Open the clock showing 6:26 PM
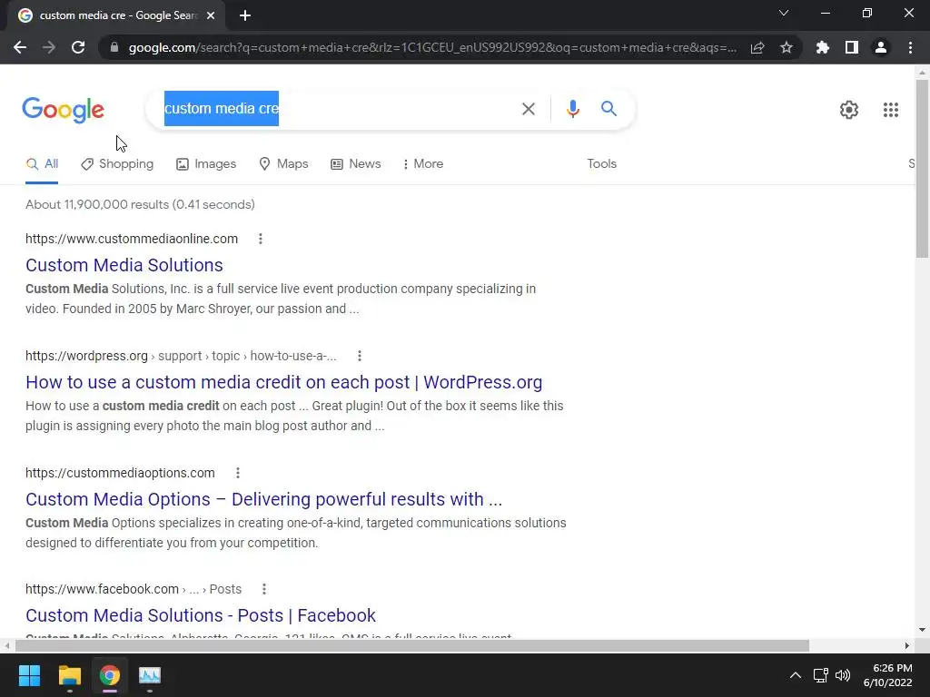Screen dimensions: 930x697 point(887,675)
